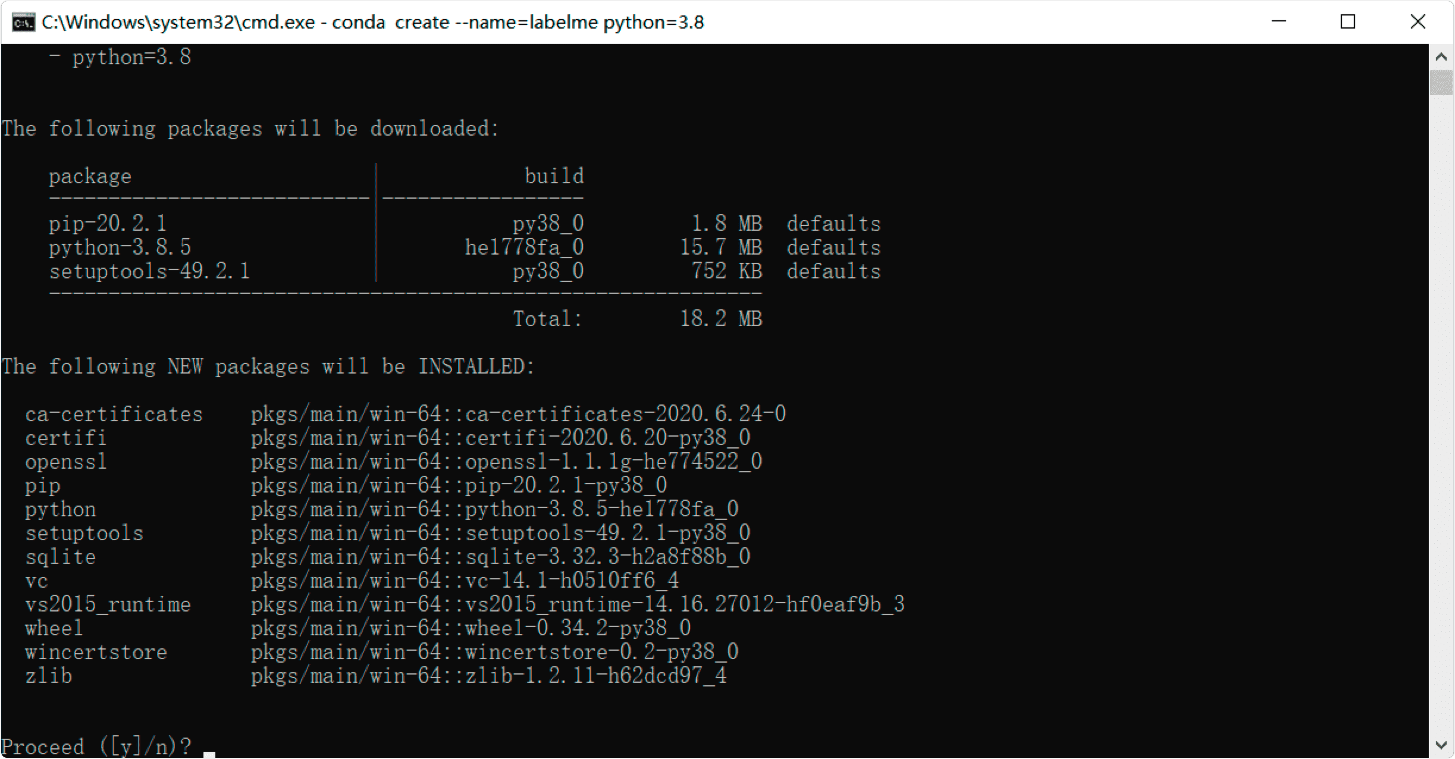Click the 'package' column header
The width and height of the screenshot is (1455, 759).
pyautogui.click(x=90, y=176)
